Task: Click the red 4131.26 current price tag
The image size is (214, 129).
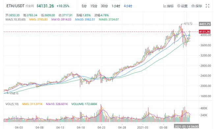Action: click(x=204, y=32)
